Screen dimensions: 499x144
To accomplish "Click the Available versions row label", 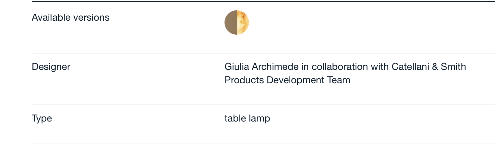I will [x=71, y=18].
